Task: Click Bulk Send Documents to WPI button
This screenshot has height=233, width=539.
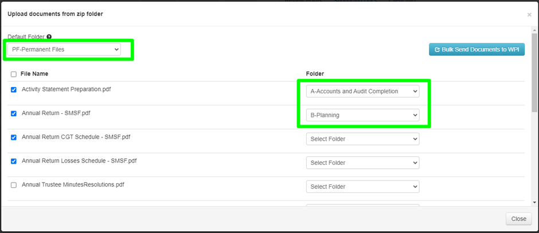Action: [476, 50]
